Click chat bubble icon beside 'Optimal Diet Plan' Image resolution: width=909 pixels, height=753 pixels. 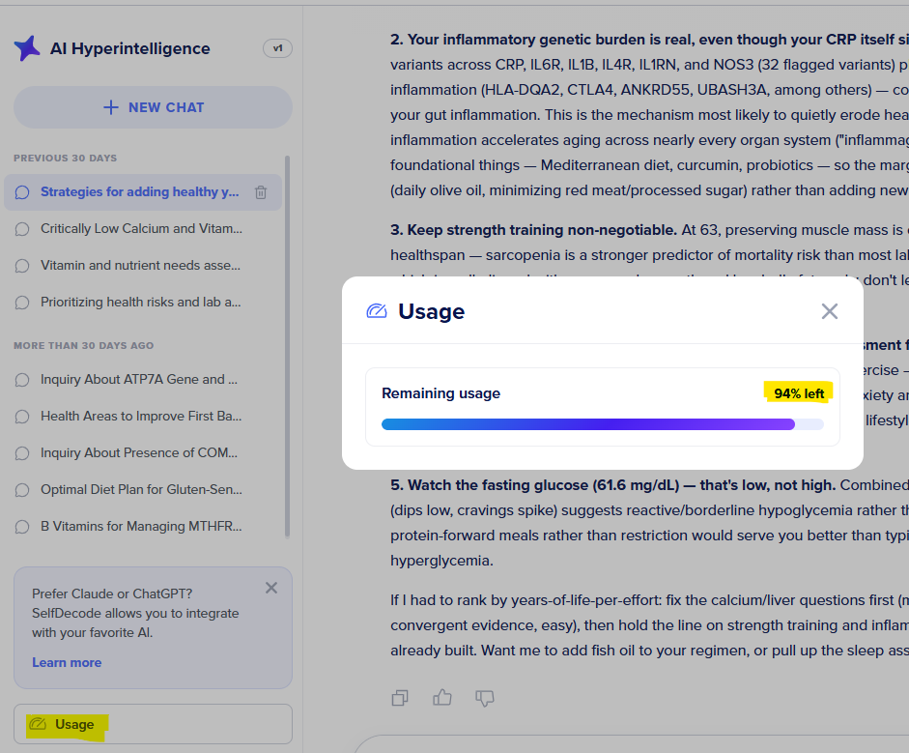click(22, 490)
